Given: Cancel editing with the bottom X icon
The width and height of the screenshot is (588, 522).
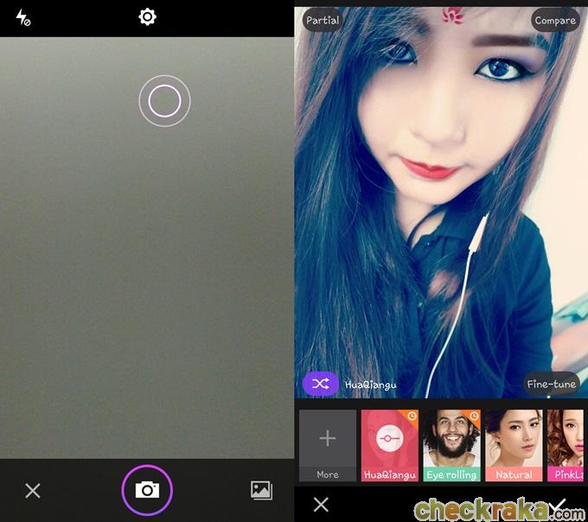Looking at the screenshot, I should pyautogui.click(x=321, y=505).
